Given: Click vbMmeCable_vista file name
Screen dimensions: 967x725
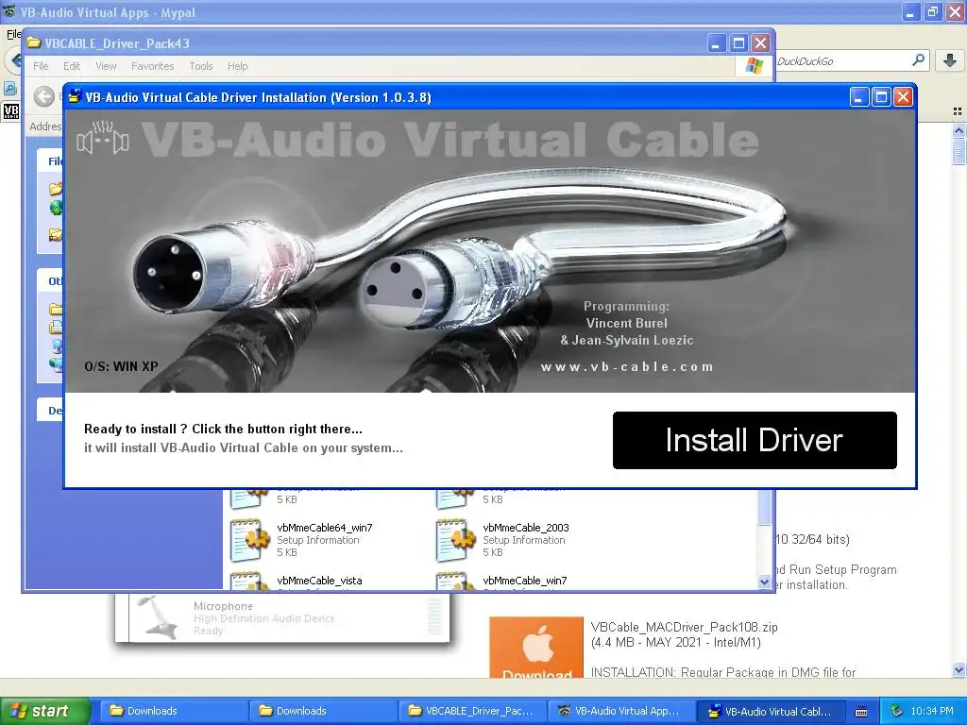Looking at the screenshot, I should [319, 581].
